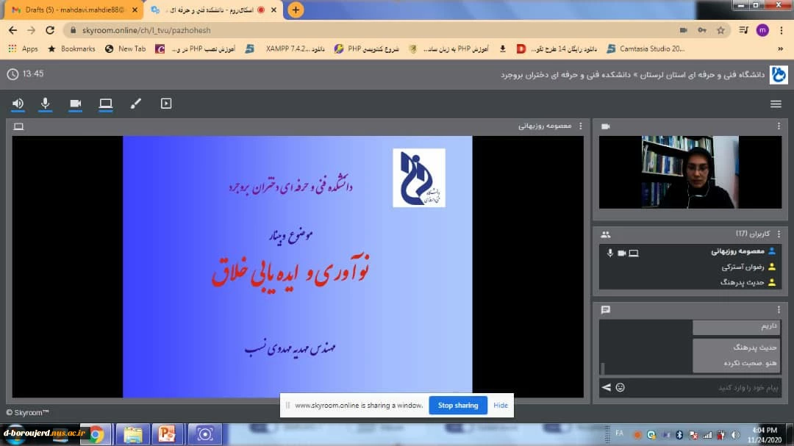Hide the sharing notification bar
The image size is (794, 446).
pos(501,406)
